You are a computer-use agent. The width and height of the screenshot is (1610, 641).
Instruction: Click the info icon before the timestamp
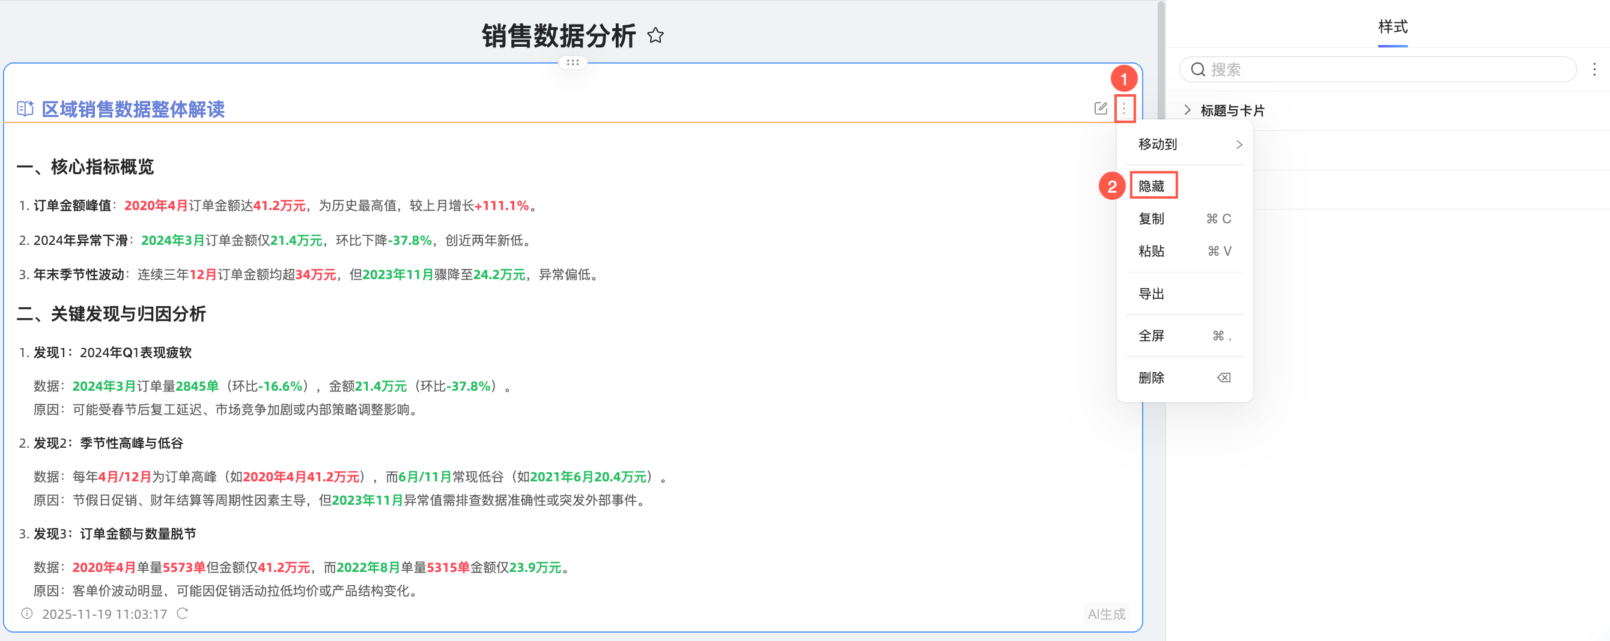click(27, 613)
